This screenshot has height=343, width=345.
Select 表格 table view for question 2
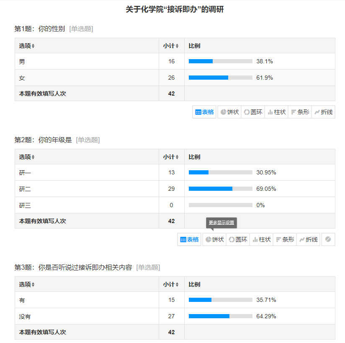point(189,239)
